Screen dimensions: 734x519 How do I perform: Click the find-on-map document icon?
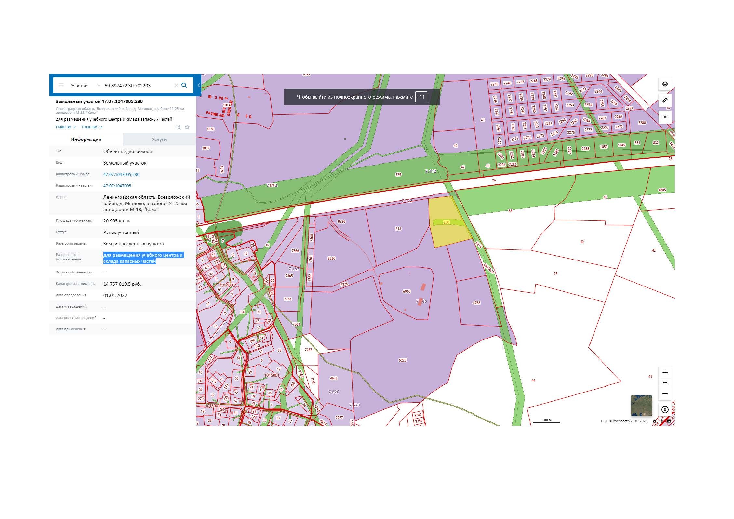click(178, 127)
